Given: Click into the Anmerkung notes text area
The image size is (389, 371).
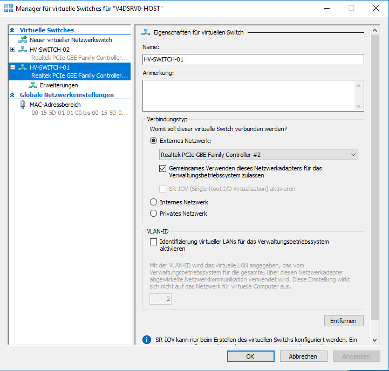Looking at the screenshot, I should tap(249, 96).
